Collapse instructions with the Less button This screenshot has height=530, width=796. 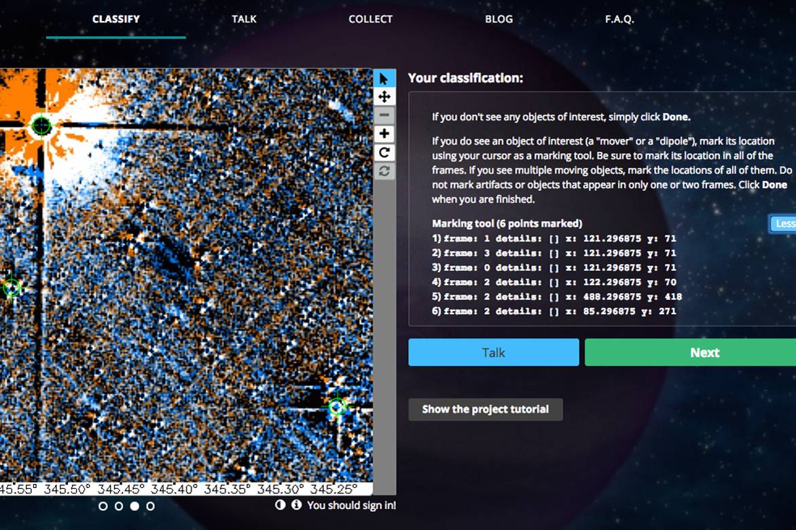(x=784, y=224)
